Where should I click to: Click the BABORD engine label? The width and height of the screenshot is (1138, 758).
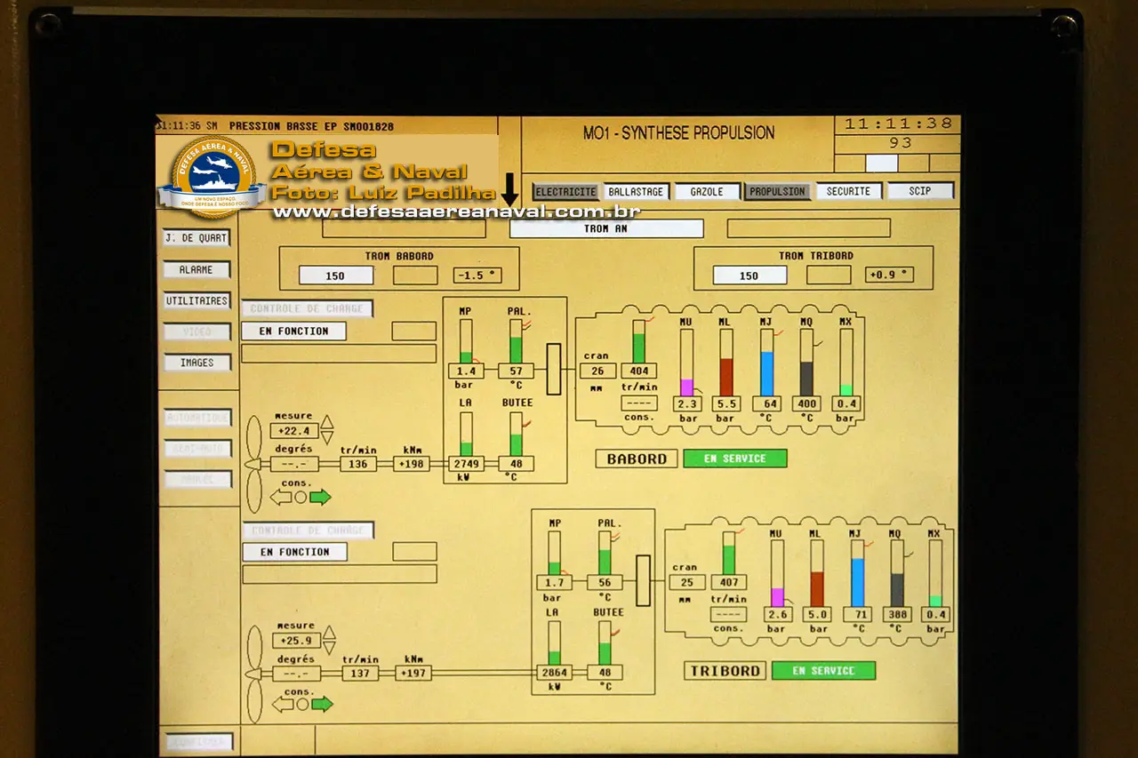(x=637, y=459)
